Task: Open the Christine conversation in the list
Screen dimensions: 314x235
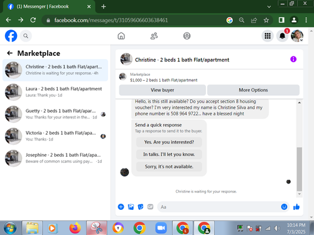Action: (x=55, y=70)
